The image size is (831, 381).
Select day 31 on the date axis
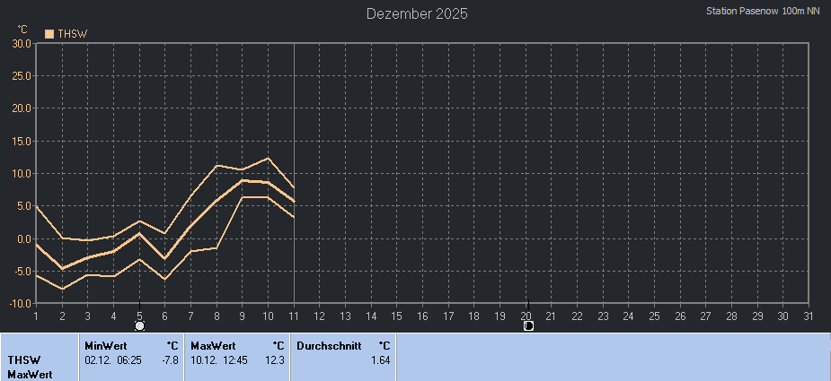click(809, 316)
